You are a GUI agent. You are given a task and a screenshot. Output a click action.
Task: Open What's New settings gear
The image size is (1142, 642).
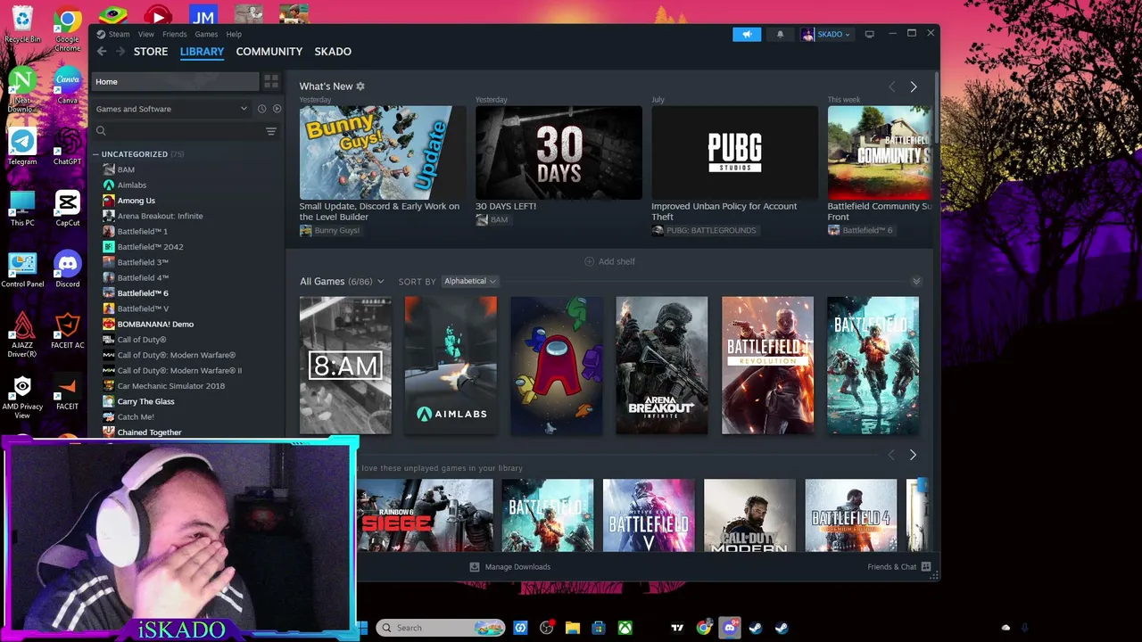tap(360, 86)
